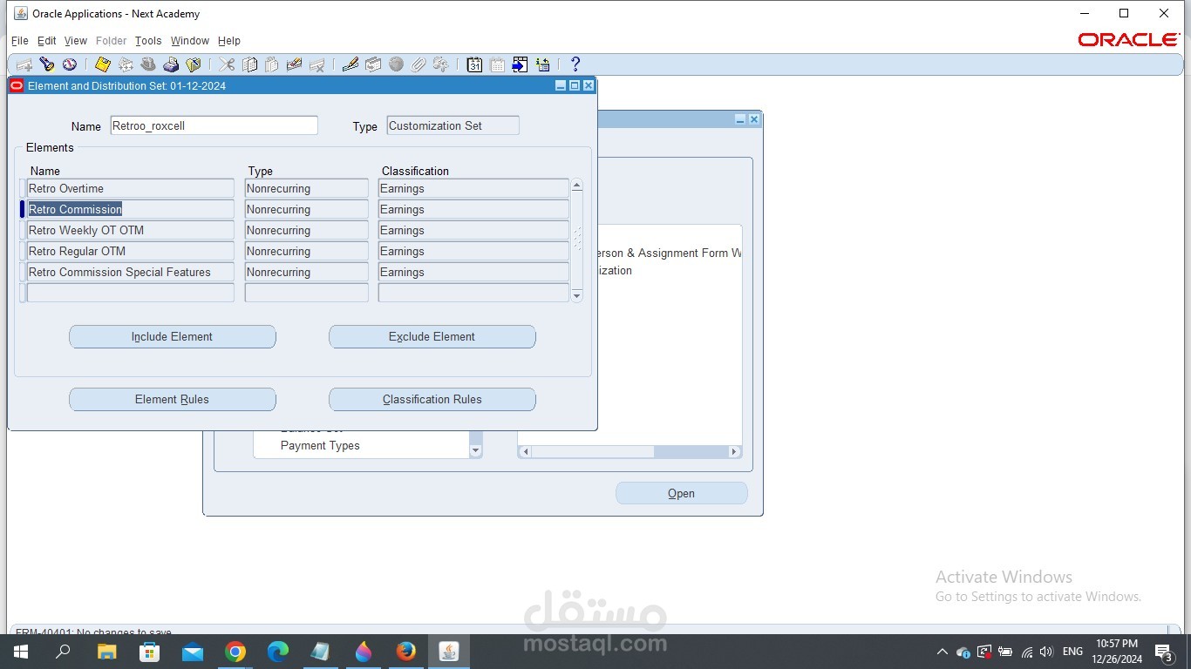This screenshot has width=1191, height=669.
Task: Click the empty last element name field
Action: tap(131, 293)
